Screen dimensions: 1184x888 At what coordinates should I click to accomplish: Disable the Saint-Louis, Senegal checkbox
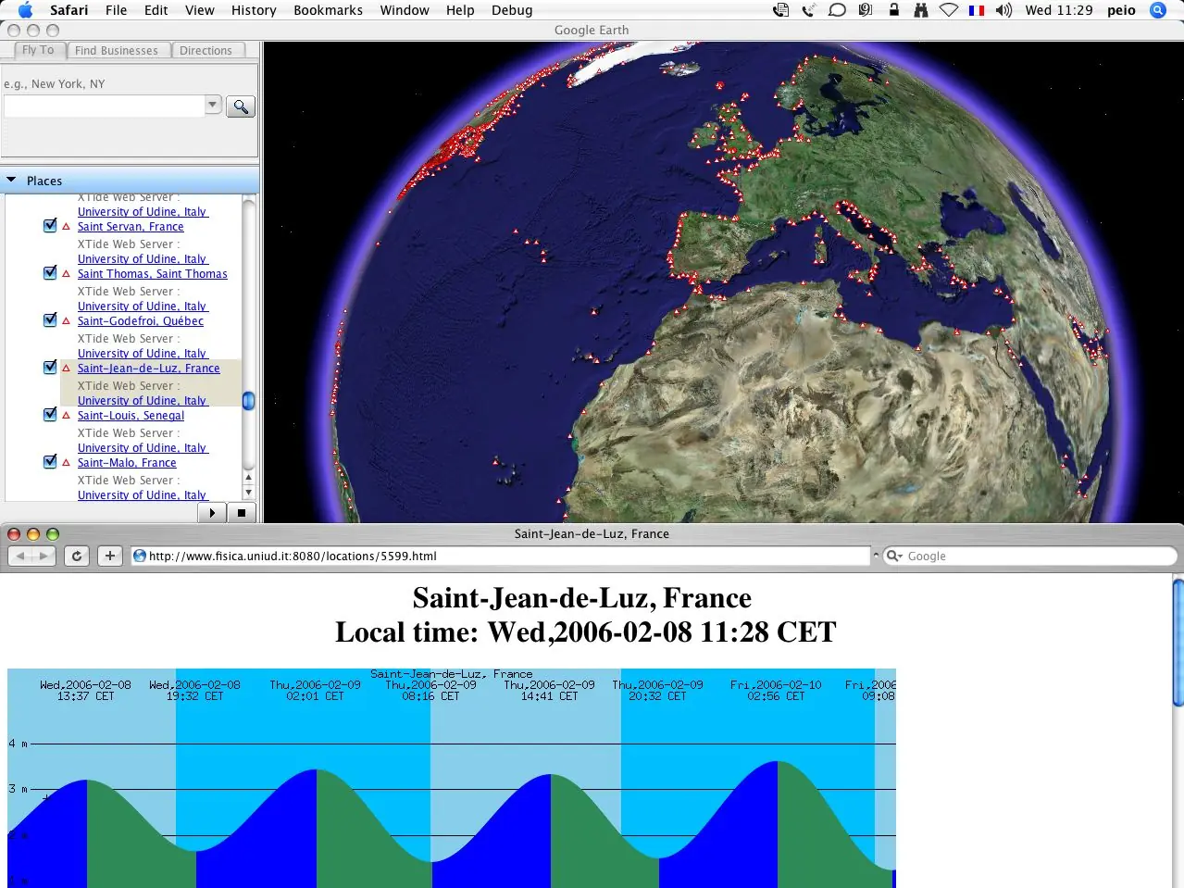(50, 414)
